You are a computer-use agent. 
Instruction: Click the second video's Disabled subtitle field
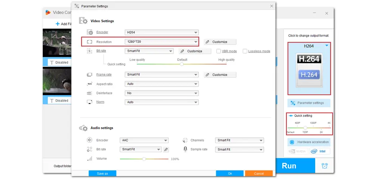pos(60,100)
